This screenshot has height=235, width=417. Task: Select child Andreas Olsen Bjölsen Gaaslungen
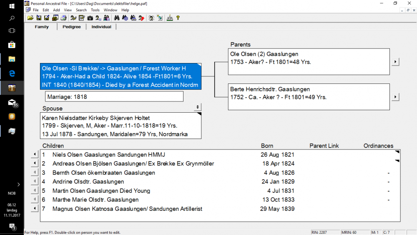tap(133, 163)
